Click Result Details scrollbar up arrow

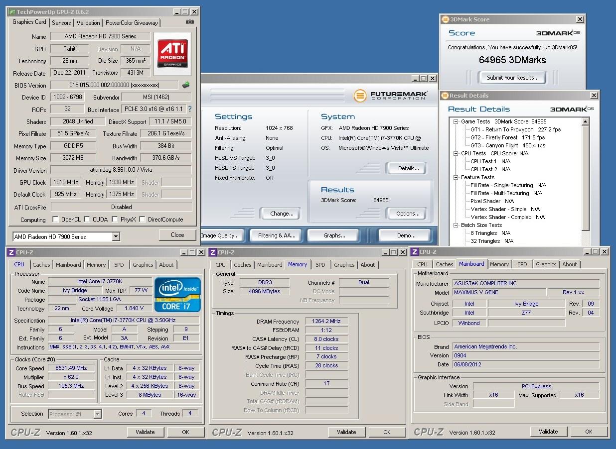(x=586, y=121)
